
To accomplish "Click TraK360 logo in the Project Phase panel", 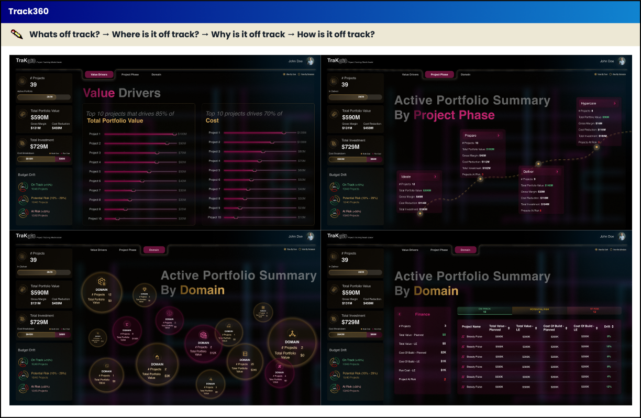I will click(336, 61).
